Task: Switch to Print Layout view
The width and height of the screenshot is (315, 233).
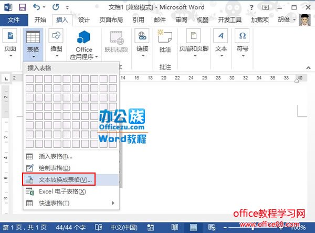Action: tap(193, 228)
